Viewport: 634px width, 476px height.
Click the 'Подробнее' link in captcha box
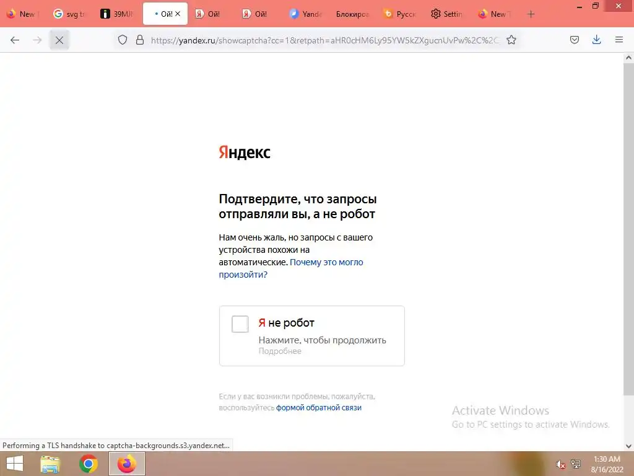[280, 351]
